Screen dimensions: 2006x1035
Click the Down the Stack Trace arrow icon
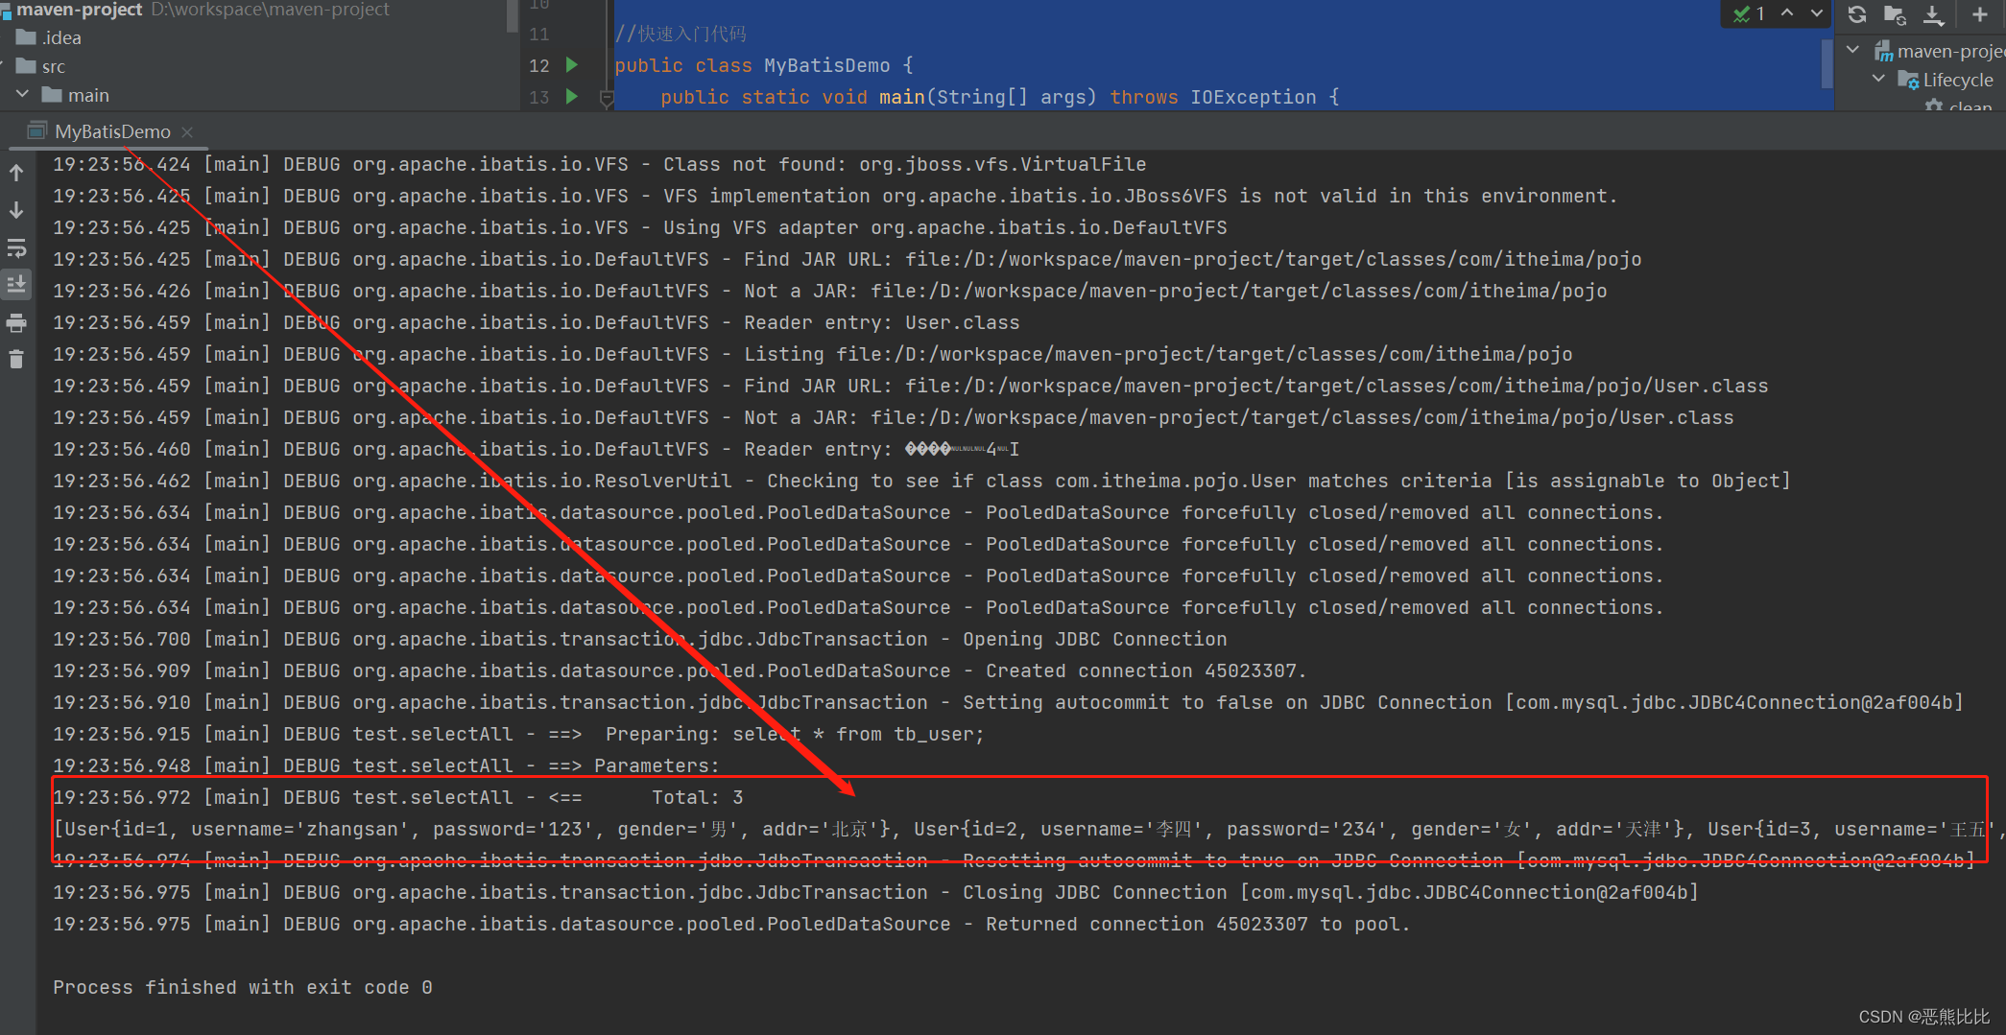(x=16, y=210)
